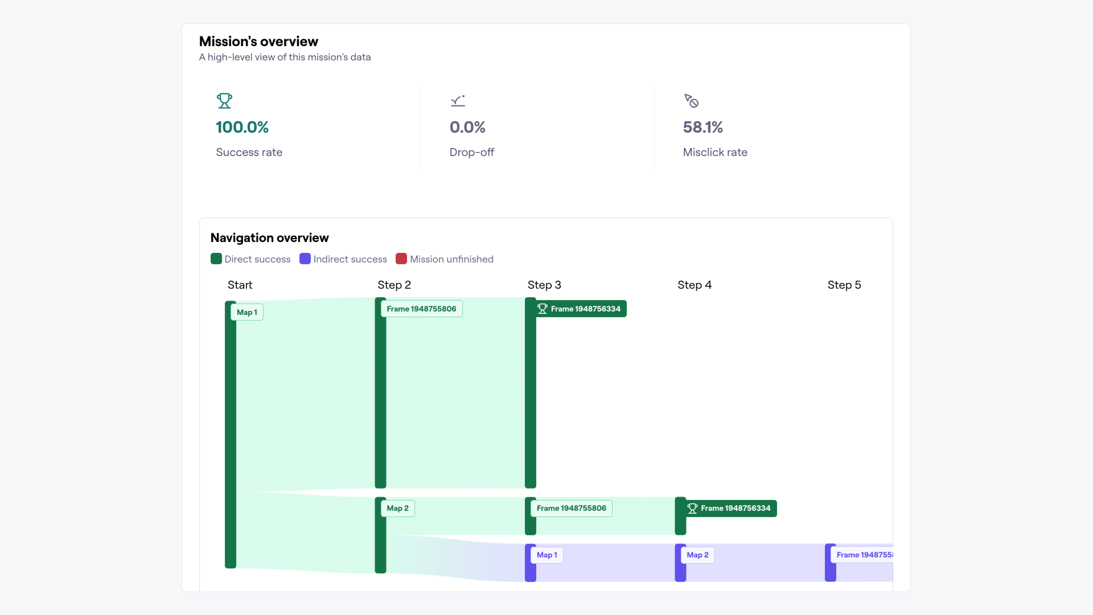This screenshot has width=1093, height=615.
Task: Click the 58.1% Misclick rate value
Action: tap(703, 127)
